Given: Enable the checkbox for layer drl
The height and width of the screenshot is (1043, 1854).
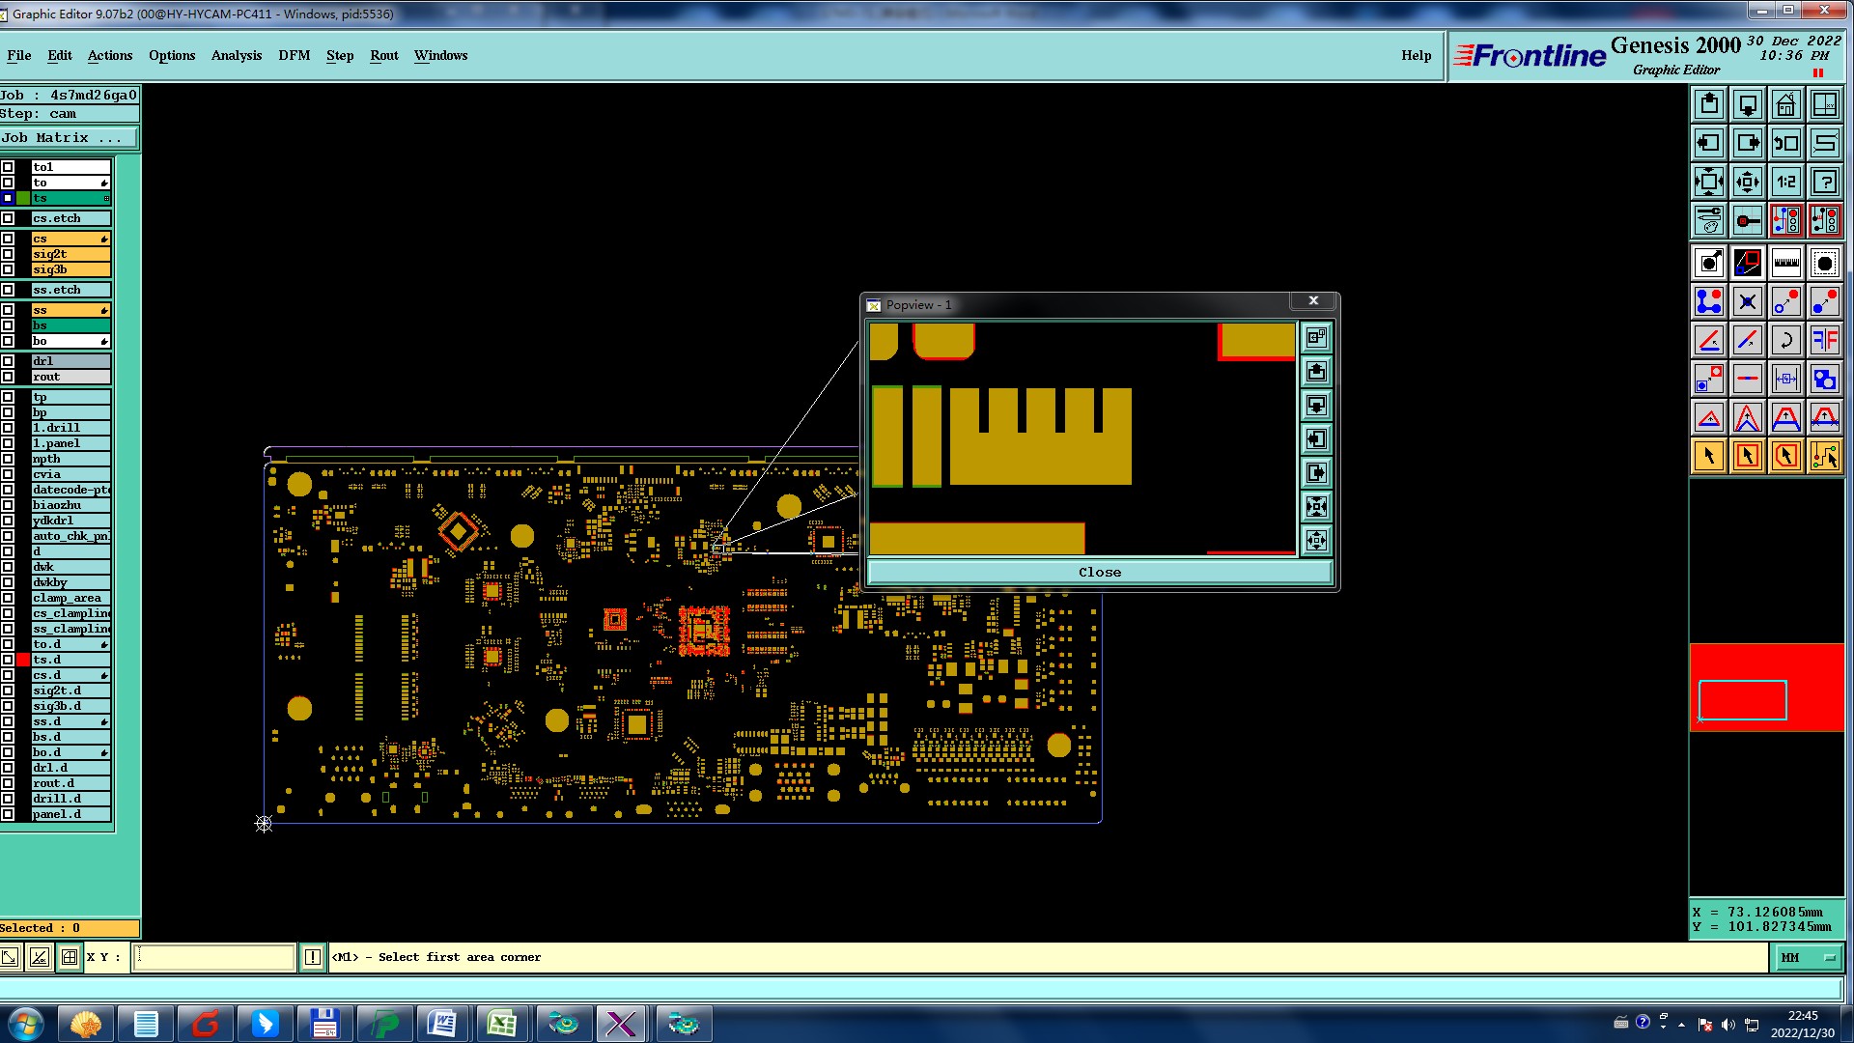Looking at the screenshot, I should pos(8,361).
